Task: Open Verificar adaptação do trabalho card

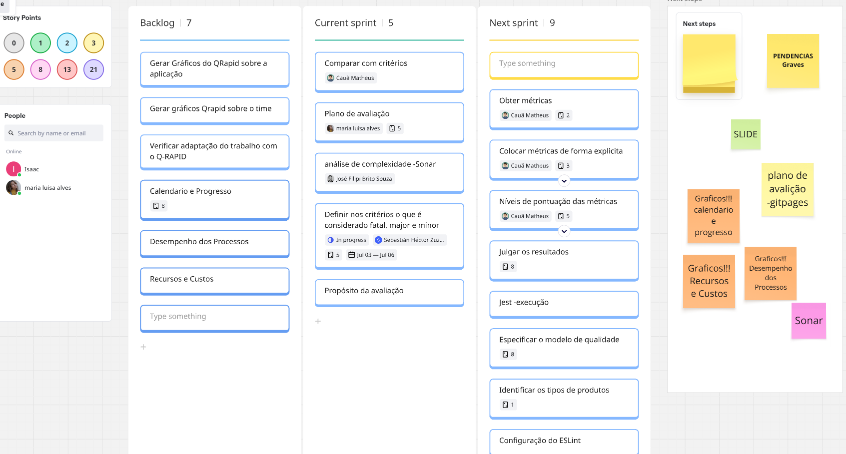Action: 215,152
